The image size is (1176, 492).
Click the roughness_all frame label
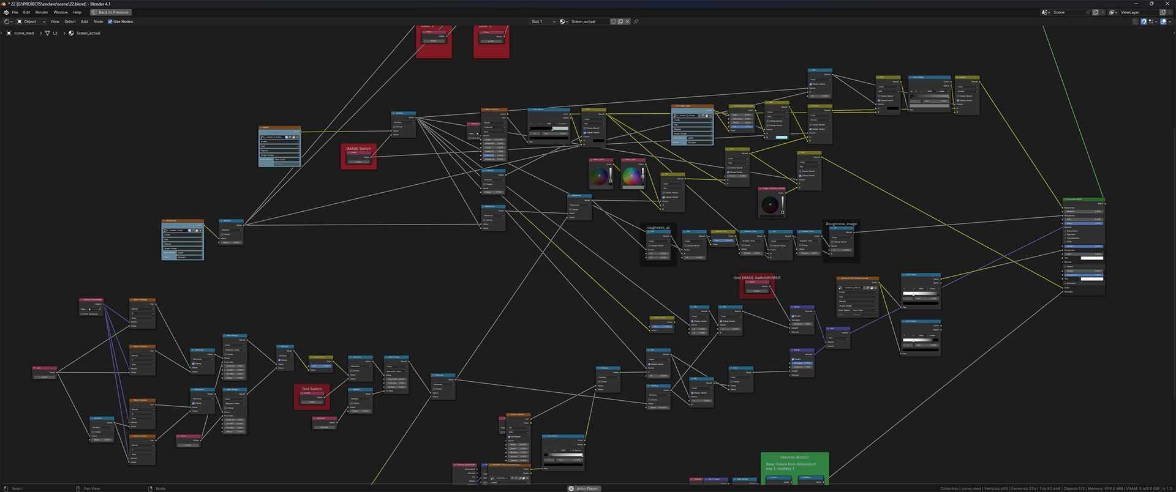click(658, 227)
